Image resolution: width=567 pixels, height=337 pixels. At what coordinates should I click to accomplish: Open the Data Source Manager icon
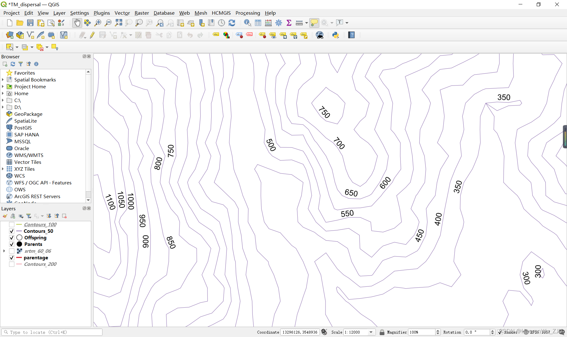click(x=10, y=35)
